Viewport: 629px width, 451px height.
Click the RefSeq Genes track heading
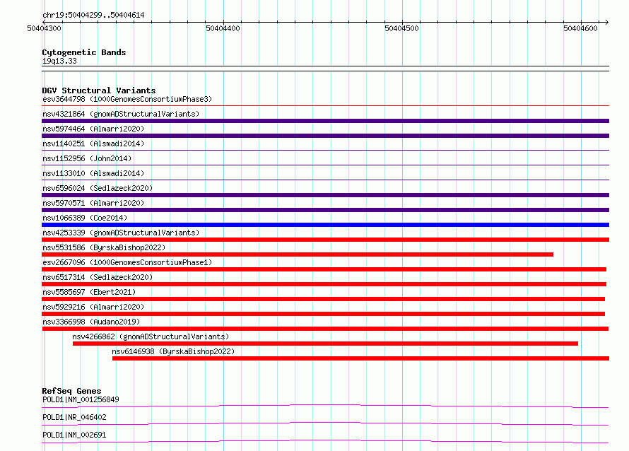pyautogui.click(x=71, y=391)
